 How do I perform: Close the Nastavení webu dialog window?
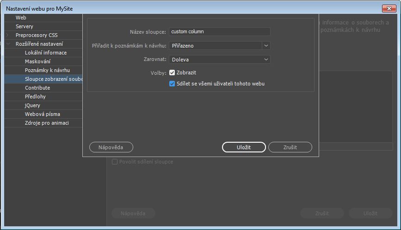389,8
